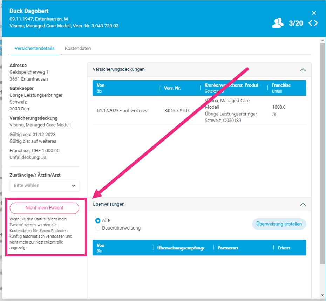Click Übrige Leistungserbringer Schweiz, Q030189 cell
The image size is (326, 301).
click(x=231, y=117)
